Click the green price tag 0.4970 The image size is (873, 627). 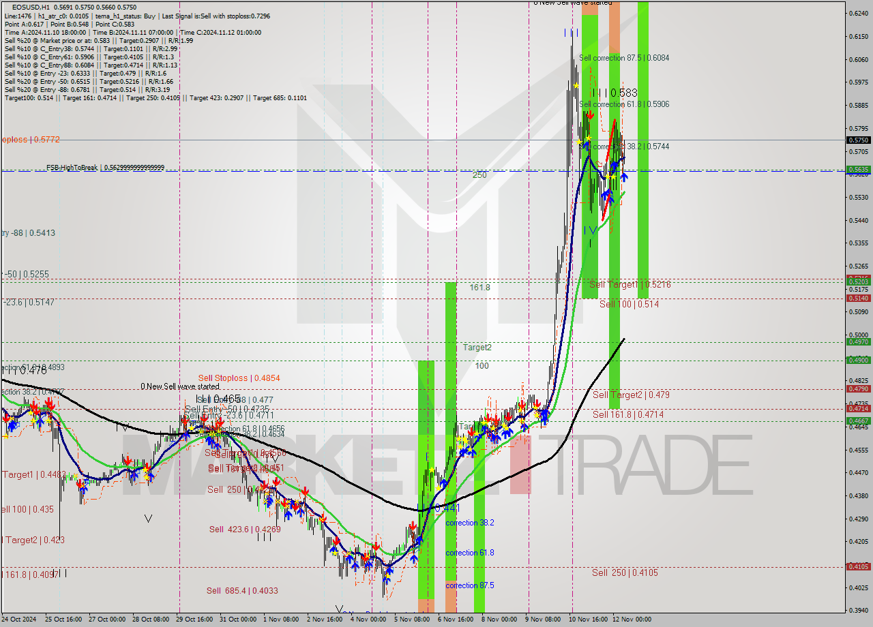pyautogui.click(x=857, y=341)
